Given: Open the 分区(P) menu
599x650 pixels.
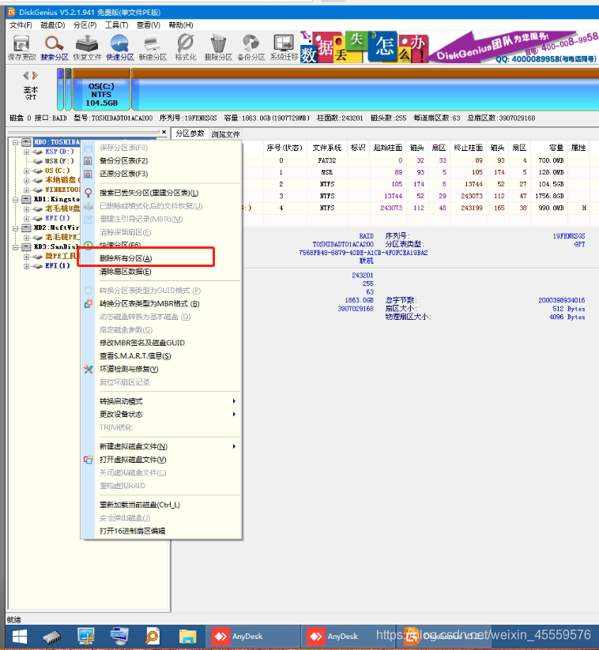Looking at the screenshot, I should [x=85, y=24].
